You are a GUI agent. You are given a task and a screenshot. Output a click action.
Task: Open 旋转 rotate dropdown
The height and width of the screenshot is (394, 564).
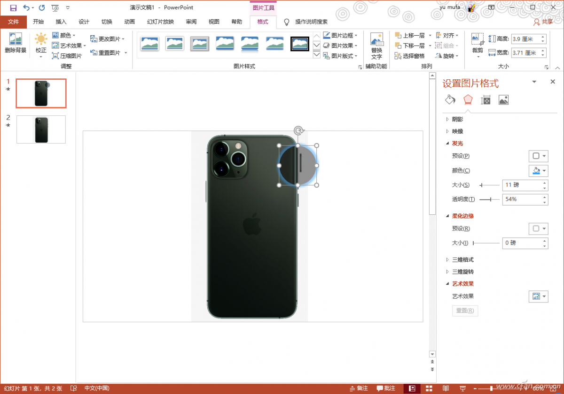click(x=447, y=56)
